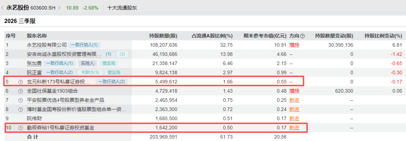This screenshot has height=141, width=406.
Task: Open info icon in row 5 玄元科新173号
Action: tap(20, 82)
